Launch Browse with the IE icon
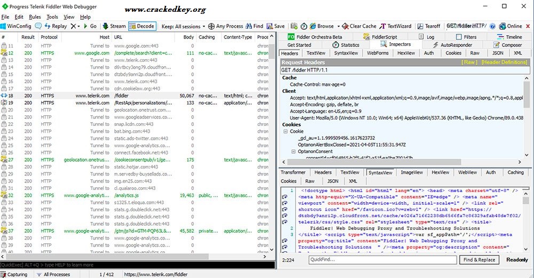The height and width of the screenshot is (278, 534). (x=321, y=26)
